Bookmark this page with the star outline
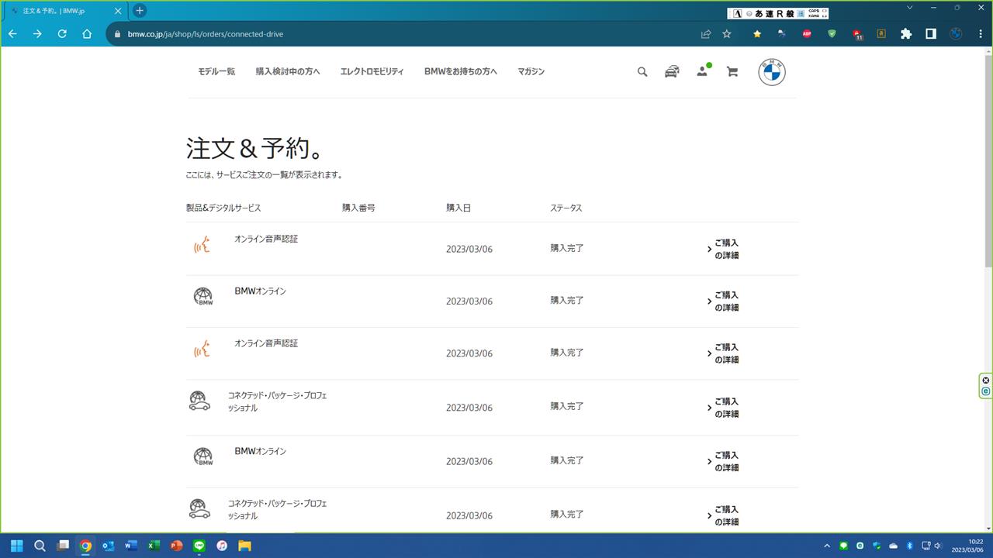The height and width of the screenshot is (558, 993). point(727,34)
